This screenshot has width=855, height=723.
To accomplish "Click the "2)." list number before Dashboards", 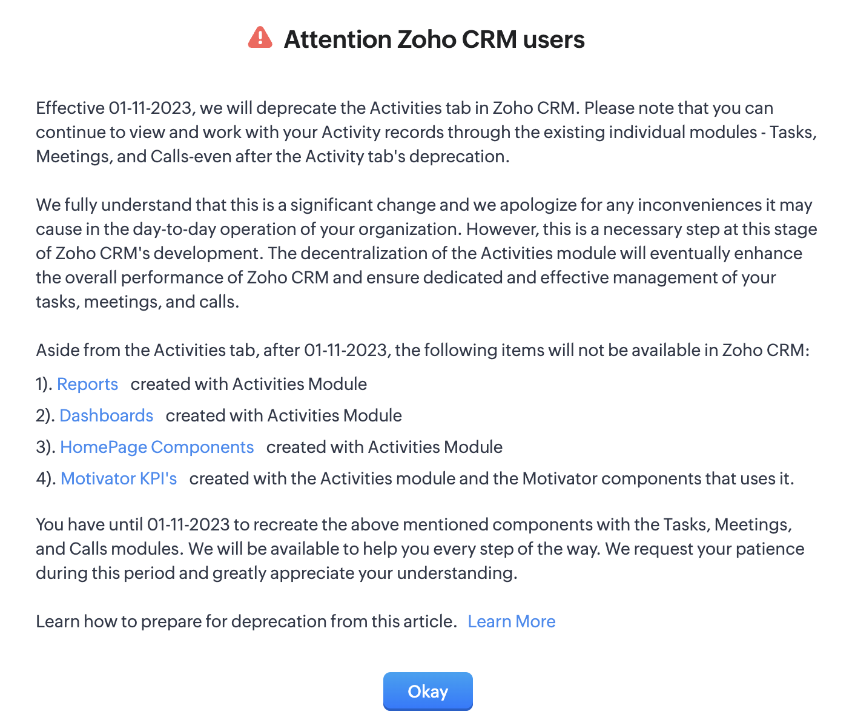I will pyautogui.click(x=45, y=415).
